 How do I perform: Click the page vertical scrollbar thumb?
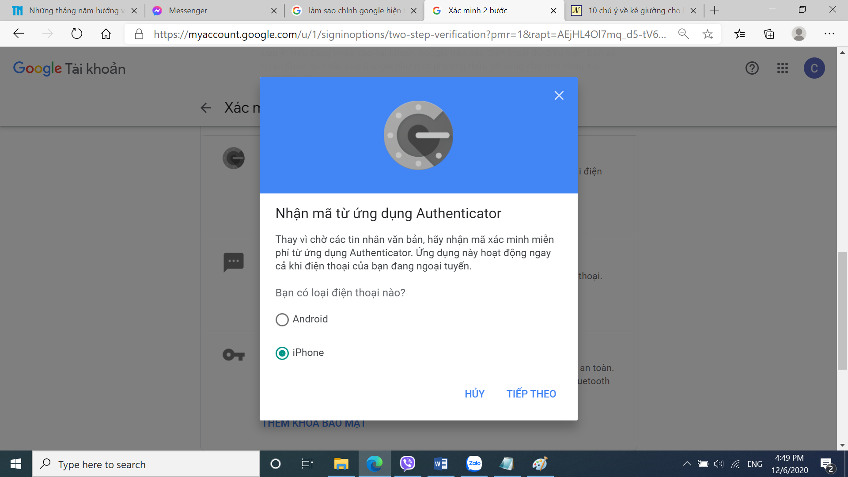[x=842, y=310]
